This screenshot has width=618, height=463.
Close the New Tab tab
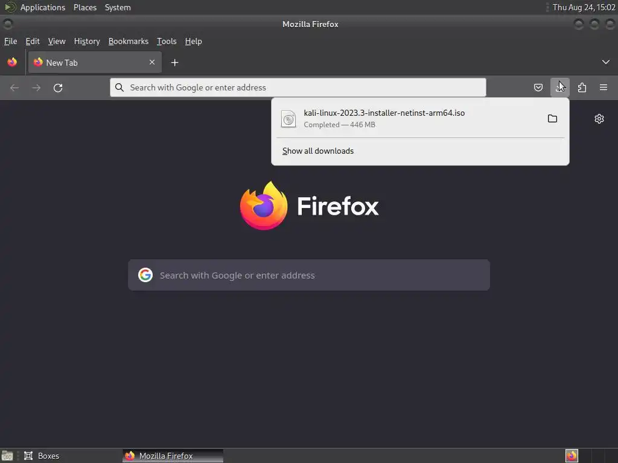pyautogui.click(x=152, y=62)
